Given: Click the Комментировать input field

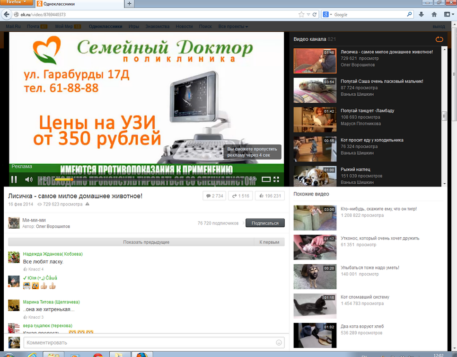Looking at the screenshot, I should coord(154,342).
